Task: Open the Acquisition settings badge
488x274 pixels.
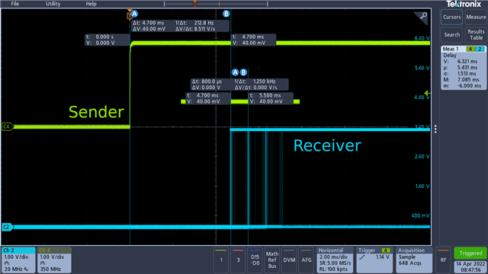Action: point(414,260)
